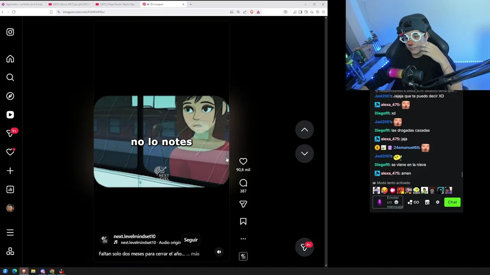Go back in the browser
The image size is (490, 275).
coord(2,12)
